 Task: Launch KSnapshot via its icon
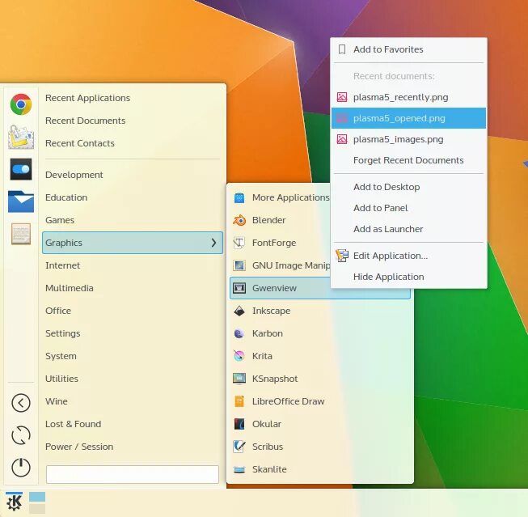[239, 379]
